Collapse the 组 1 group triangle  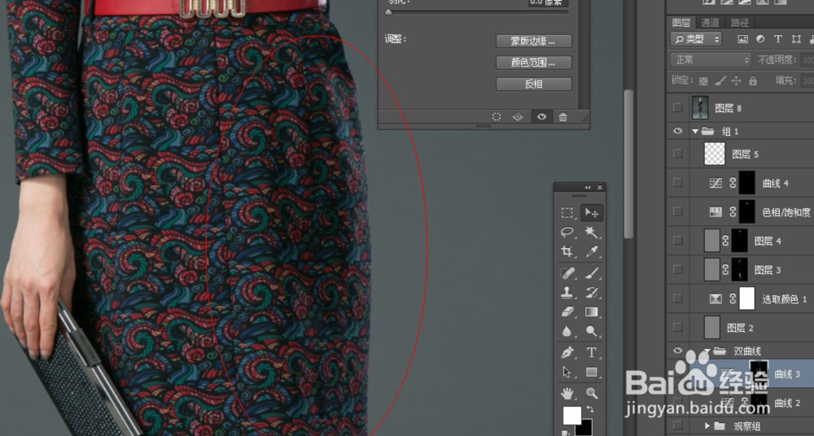pos(695,132)
